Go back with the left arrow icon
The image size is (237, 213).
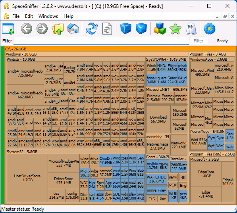[x=27, y=29]
